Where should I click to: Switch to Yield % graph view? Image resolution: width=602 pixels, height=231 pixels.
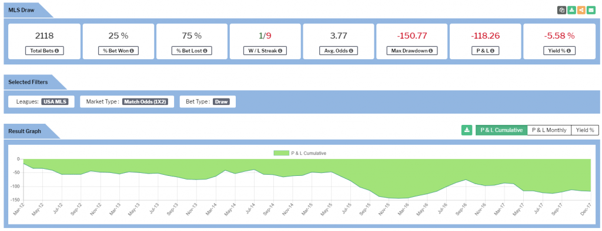(x=585, y=130)
